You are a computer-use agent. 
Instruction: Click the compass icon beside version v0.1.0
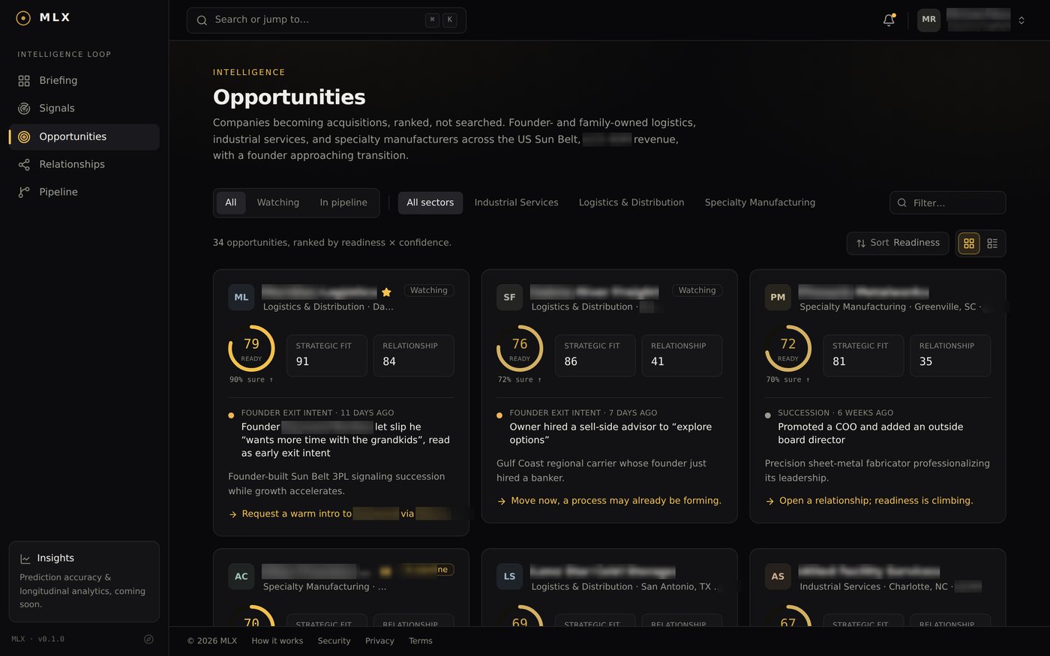148,640
